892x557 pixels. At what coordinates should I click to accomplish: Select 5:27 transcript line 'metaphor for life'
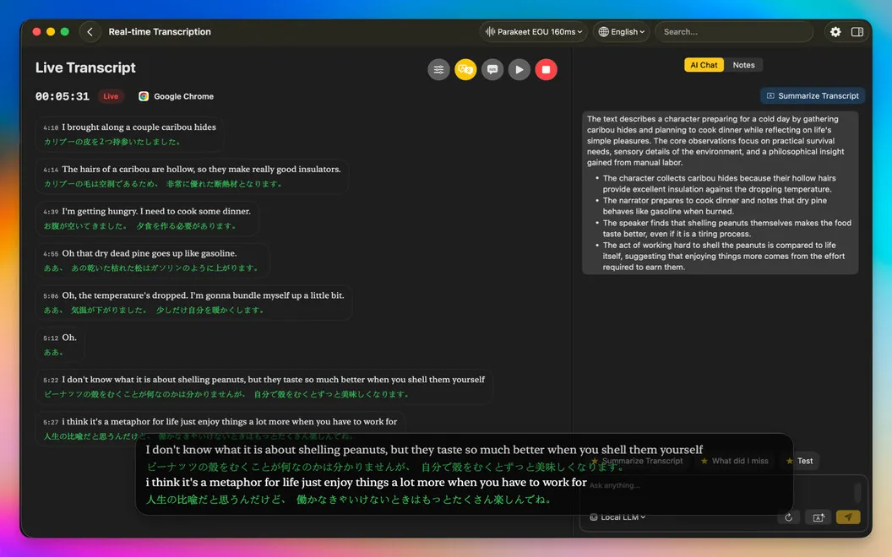pos(229,422)
